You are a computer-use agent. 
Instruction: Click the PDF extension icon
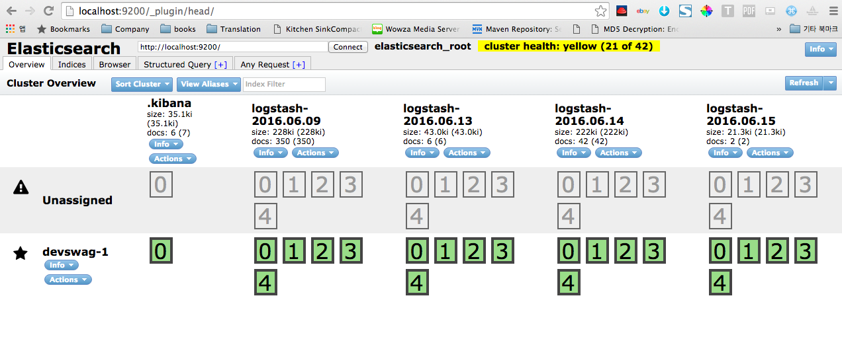749,11
